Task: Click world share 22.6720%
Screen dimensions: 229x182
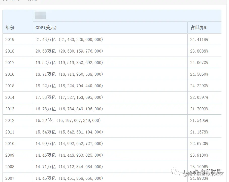Action: (x=199, y=144)
